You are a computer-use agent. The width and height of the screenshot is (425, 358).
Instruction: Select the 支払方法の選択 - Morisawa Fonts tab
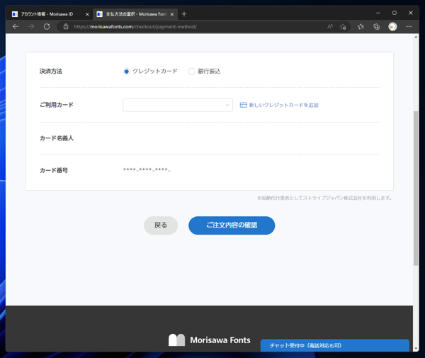tap(135, 14)
